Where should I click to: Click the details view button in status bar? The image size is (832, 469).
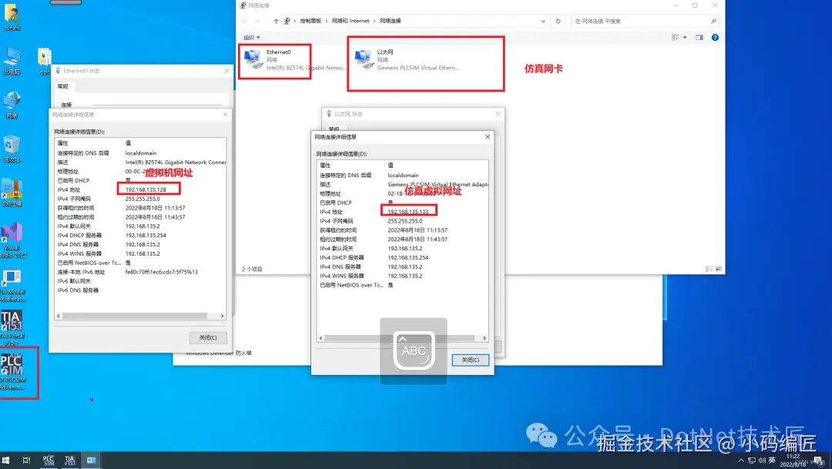point(709,269)
